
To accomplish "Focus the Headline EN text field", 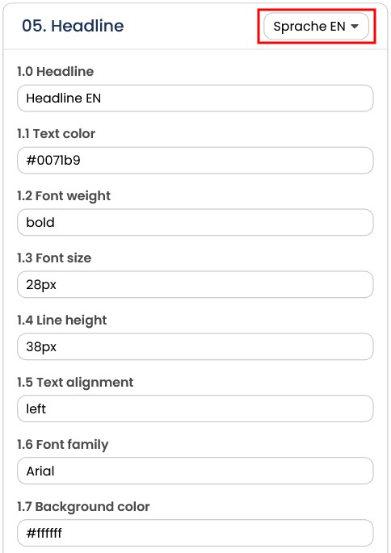I will click(x=195, y=98).
